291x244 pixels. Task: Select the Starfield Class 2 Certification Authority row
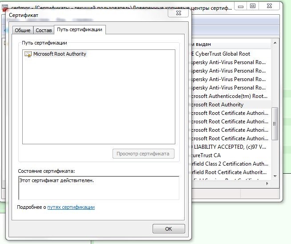click(x=231, y=164)
